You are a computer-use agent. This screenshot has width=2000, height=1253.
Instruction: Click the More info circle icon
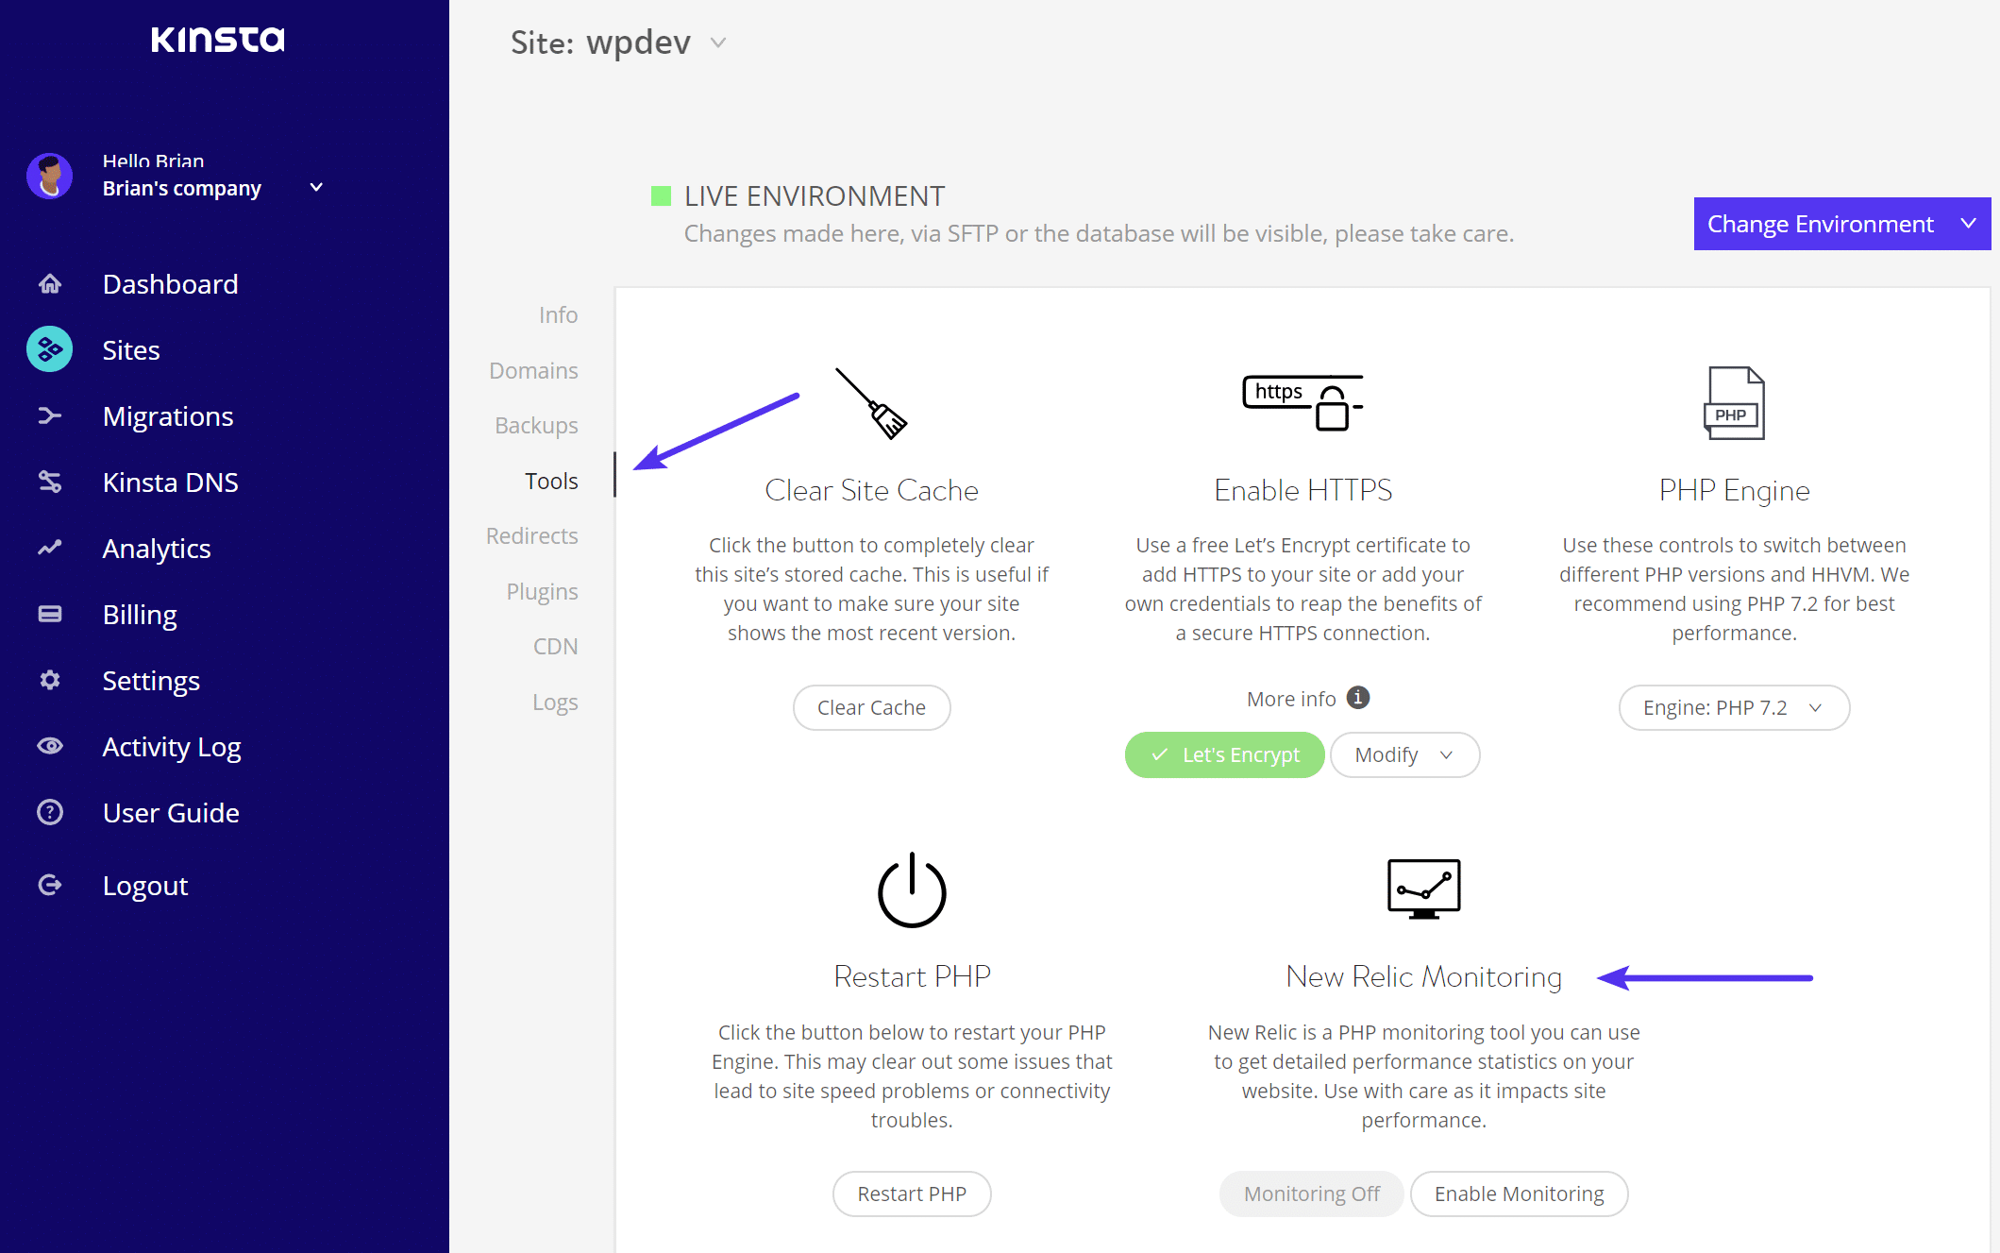[x=1358, y=697]
